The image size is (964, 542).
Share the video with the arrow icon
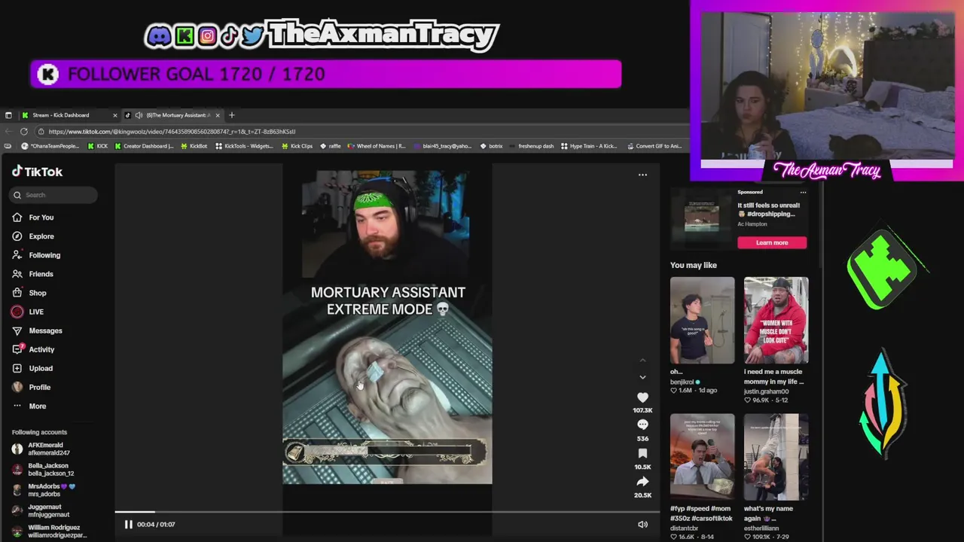642,482
